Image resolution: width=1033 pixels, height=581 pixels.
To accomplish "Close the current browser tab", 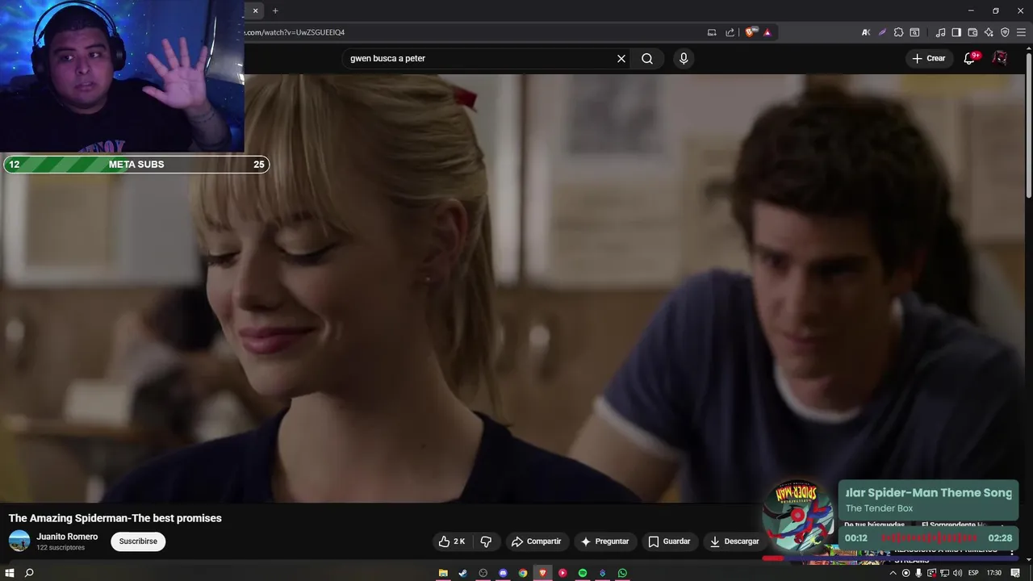I will [255, 10].
